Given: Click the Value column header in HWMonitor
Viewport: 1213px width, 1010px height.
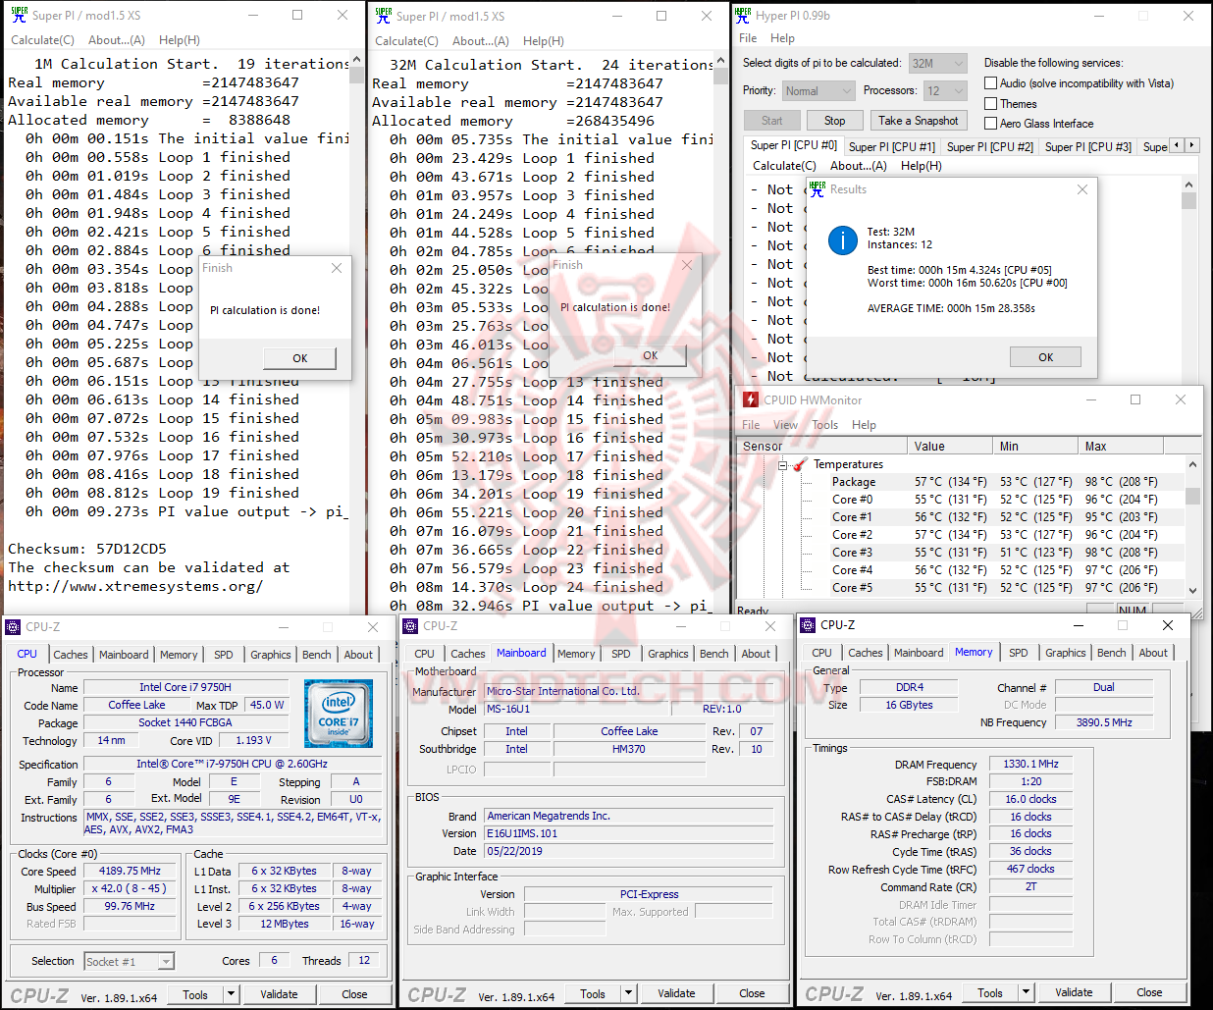Looking at the screenshot, I should (949, 446).
